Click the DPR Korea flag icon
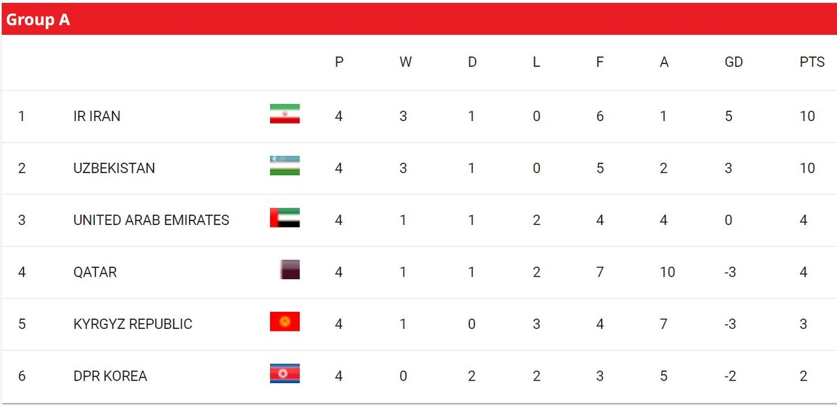 click(284, 373)
